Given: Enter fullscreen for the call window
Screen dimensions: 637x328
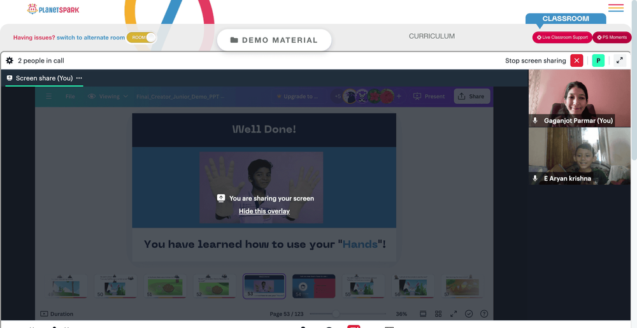Looking at the screenshot, I should point(620,61).
